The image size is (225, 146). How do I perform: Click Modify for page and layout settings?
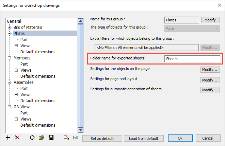pos(209,80)
